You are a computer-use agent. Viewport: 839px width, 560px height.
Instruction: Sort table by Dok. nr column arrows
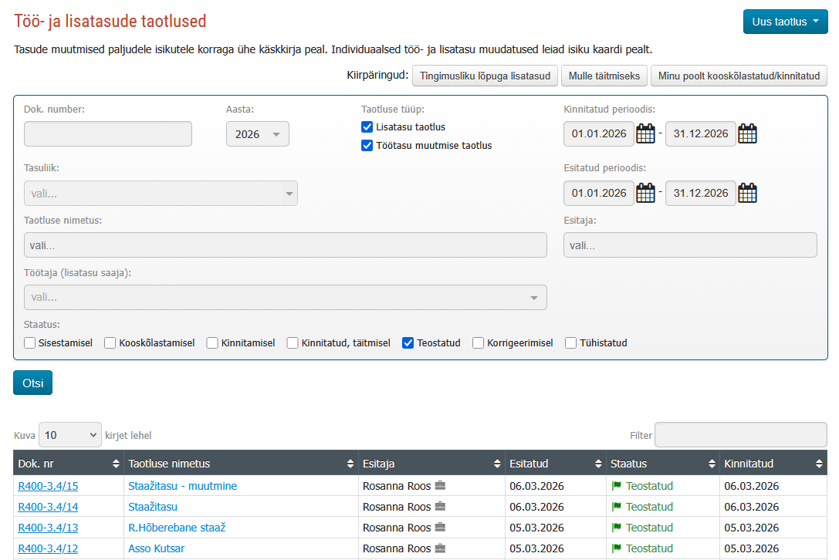(116, 464)
